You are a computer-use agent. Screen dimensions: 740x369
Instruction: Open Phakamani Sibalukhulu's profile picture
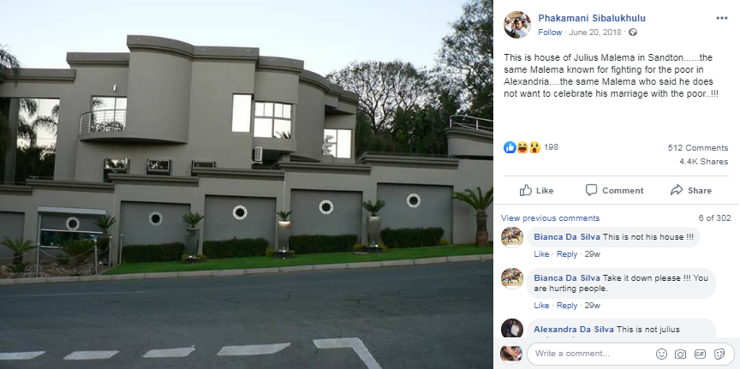point(517,25)
